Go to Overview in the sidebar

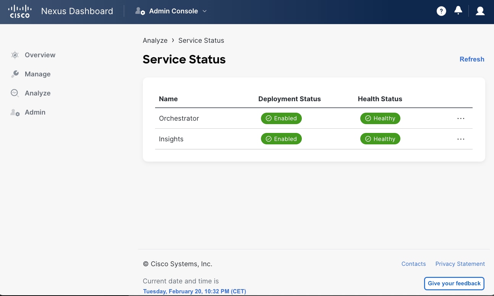pyautogui.click(x=40, y=55)
